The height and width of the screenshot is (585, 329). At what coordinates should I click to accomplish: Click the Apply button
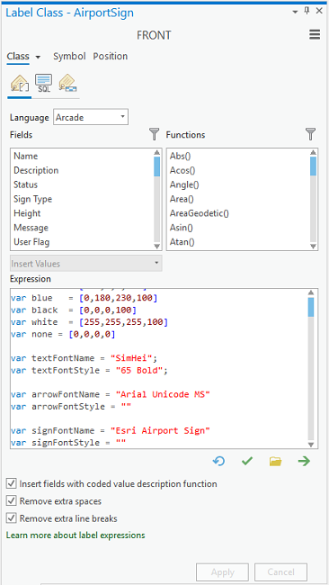(222, 572)
